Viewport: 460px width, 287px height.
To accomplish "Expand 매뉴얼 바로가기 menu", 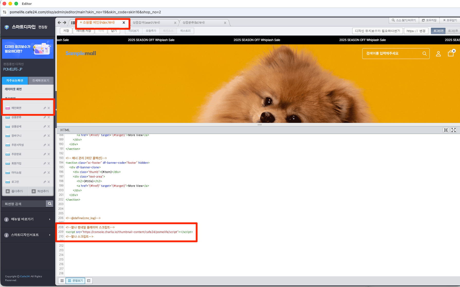I will (28, 219).
